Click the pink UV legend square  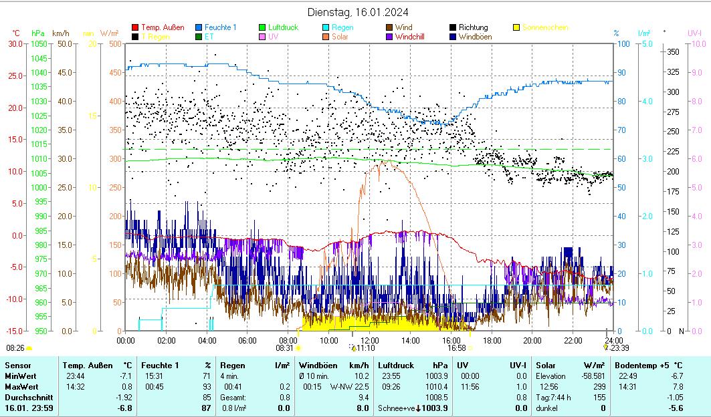(x=263, y=37)
